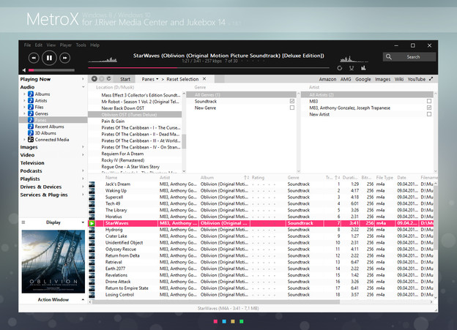457x330 pixels.
Task: Open the Help menu
Action: click(94, 45)
